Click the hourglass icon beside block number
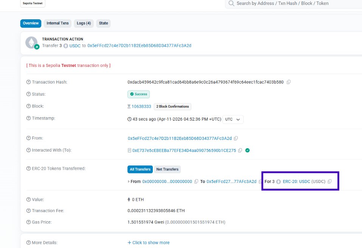362x248 pixels. 129,106
